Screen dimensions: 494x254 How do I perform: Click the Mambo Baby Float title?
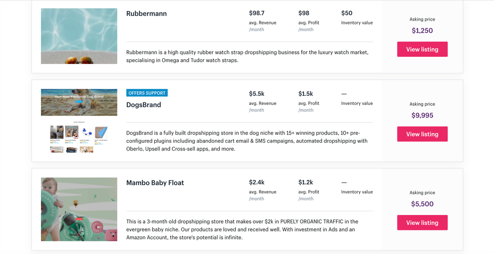pos(155,183)
